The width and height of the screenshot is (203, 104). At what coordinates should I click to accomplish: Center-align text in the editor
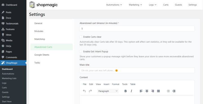tap(147, 91)
